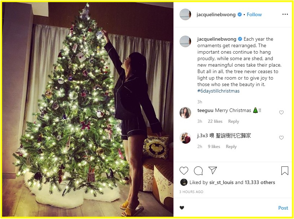Screen dimensions: 294x219
Task: Open the comment bubble icon
Action: coord(198,171)
